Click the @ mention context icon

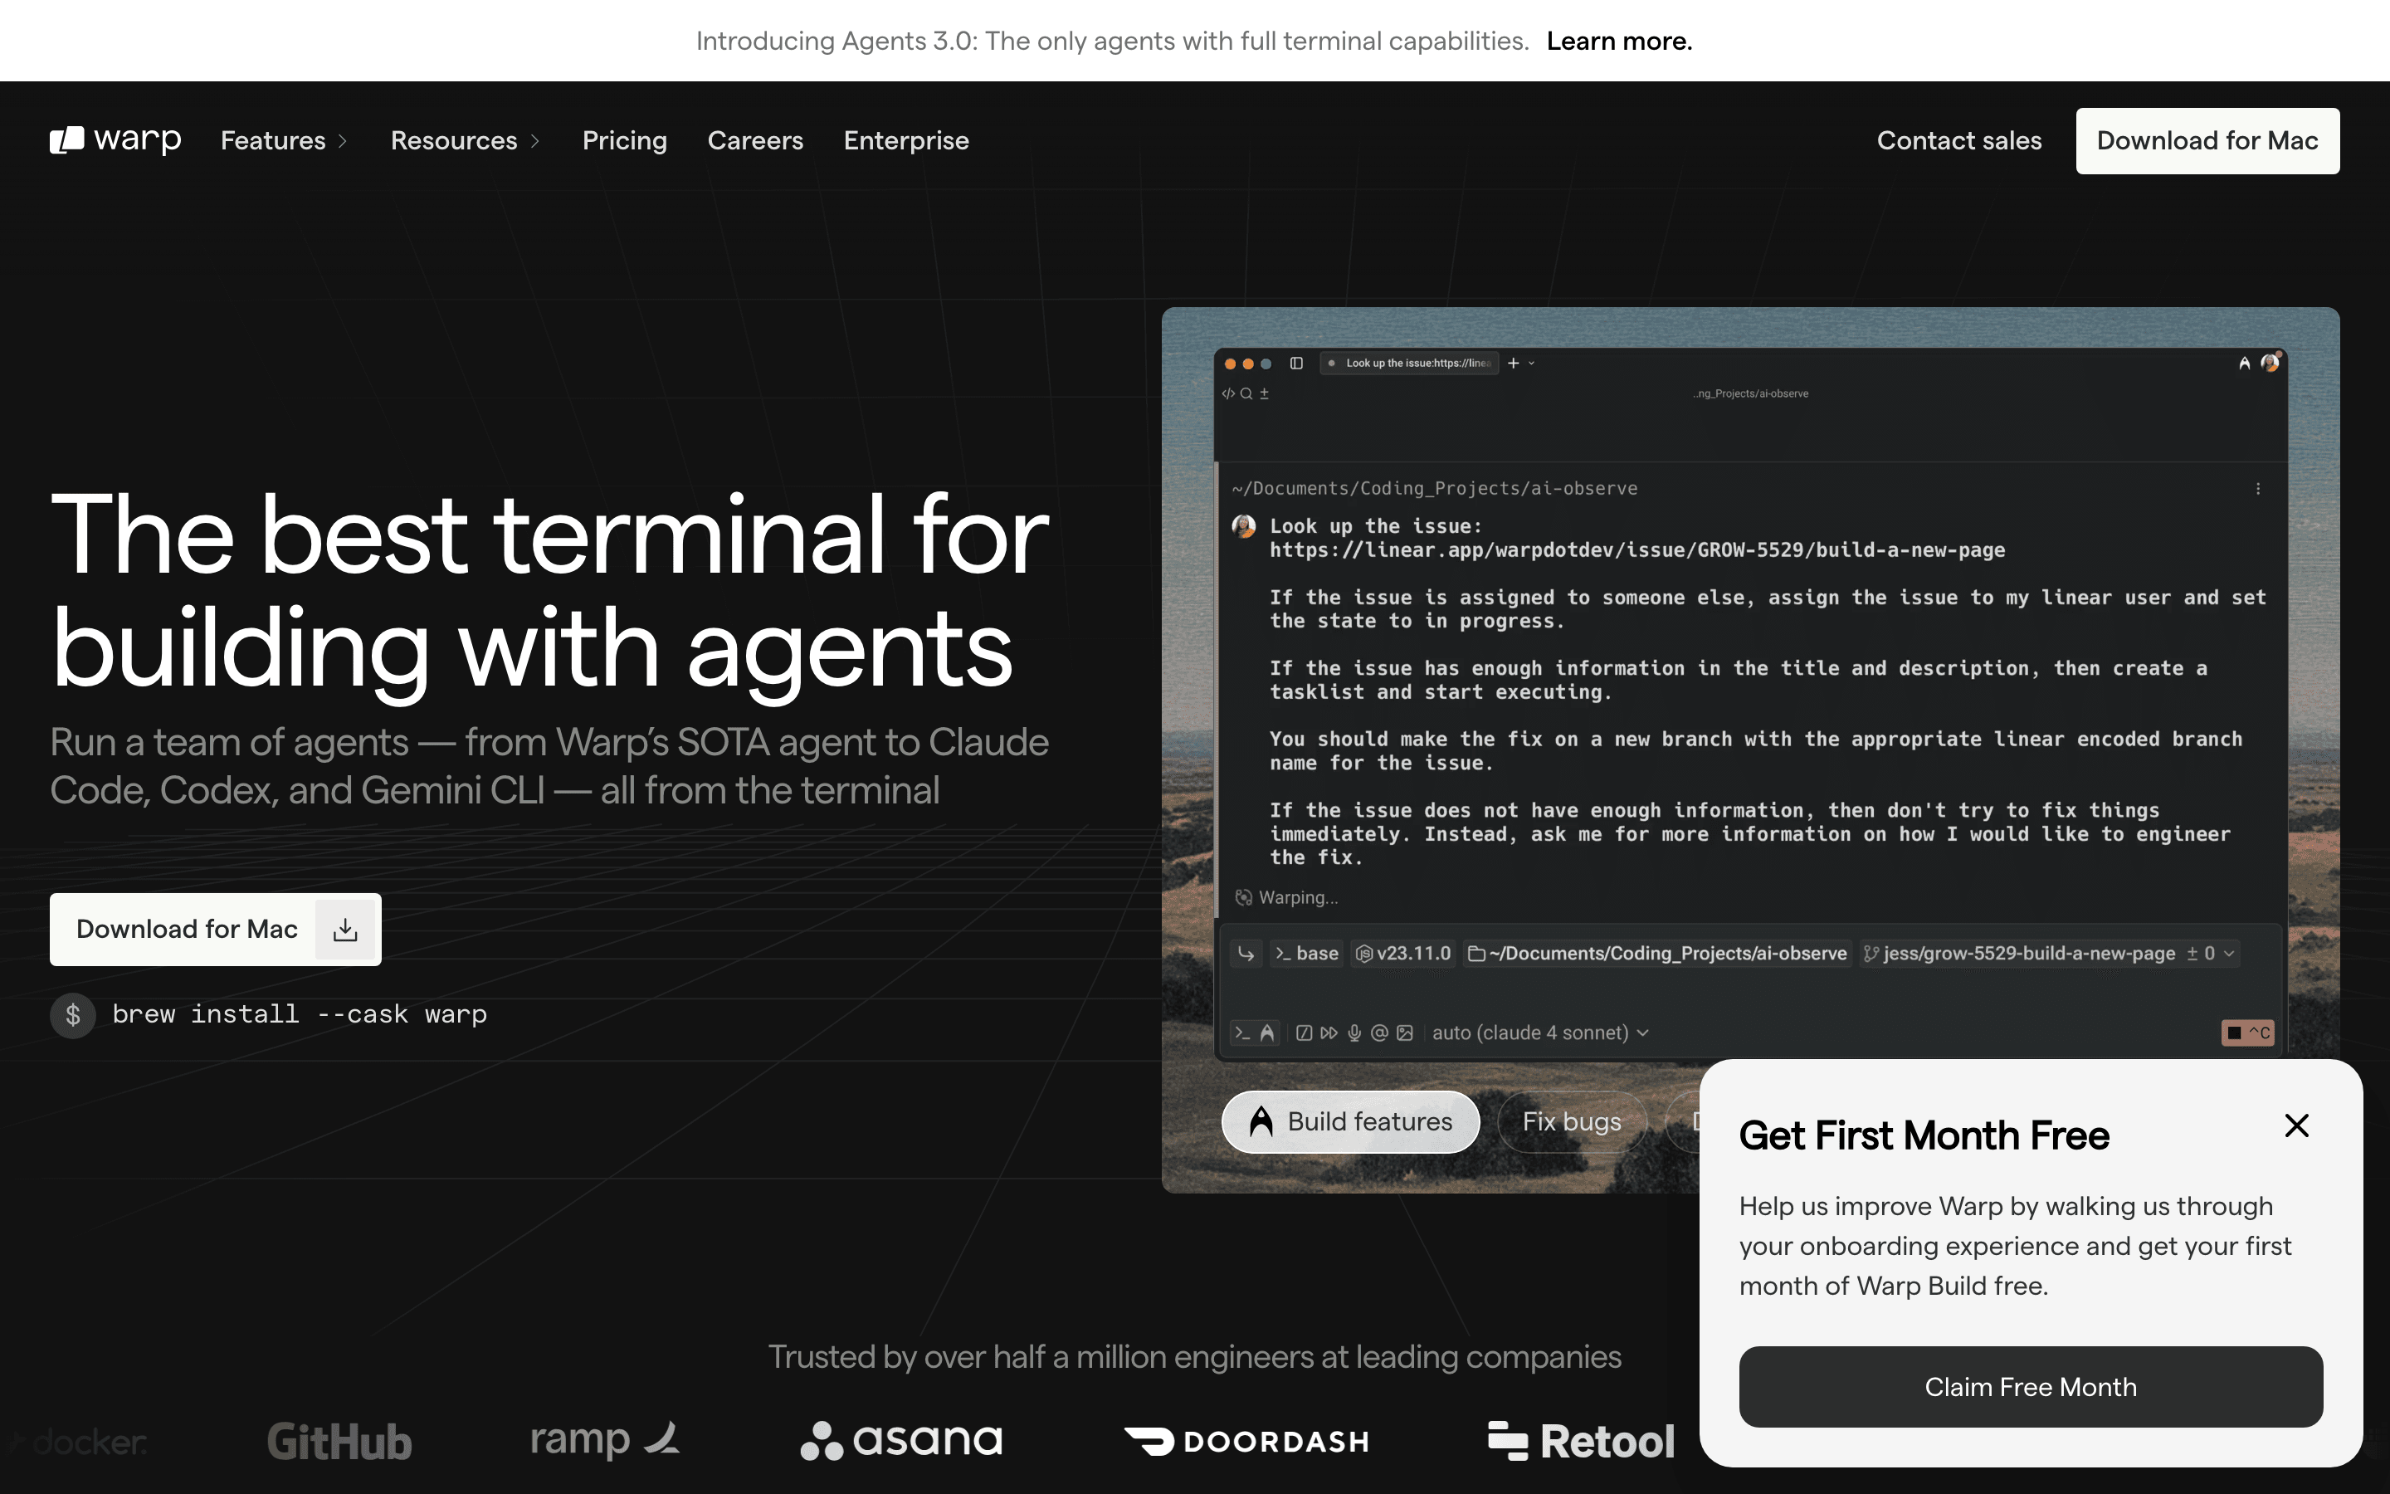[1380, 1033]
